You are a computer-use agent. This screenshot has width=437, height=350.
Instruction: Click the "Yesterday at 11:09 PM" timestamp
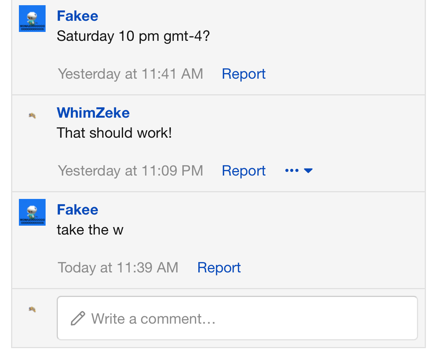point(130,171)
